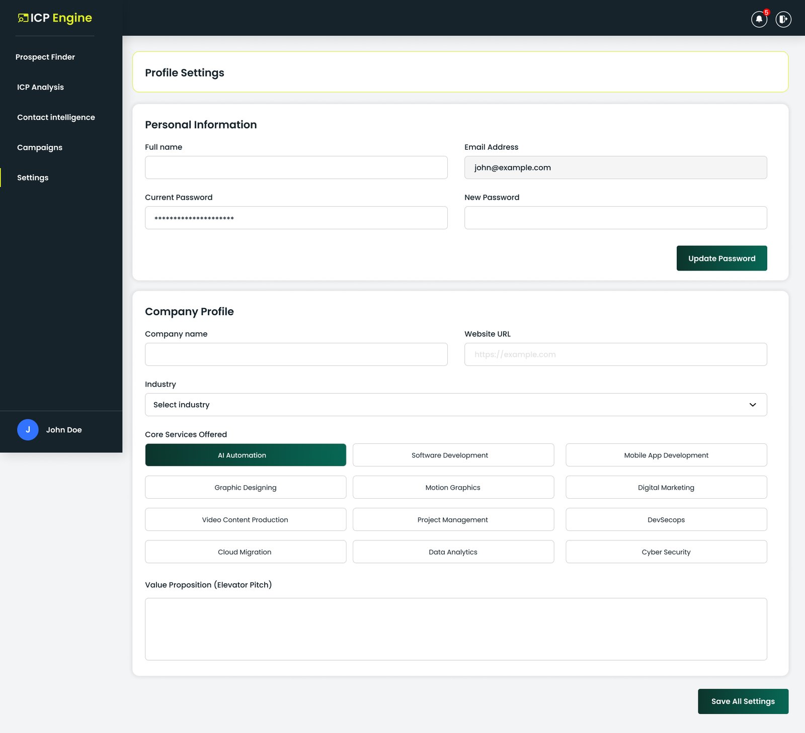Enable Digital Marketing service

pos(666,487)
